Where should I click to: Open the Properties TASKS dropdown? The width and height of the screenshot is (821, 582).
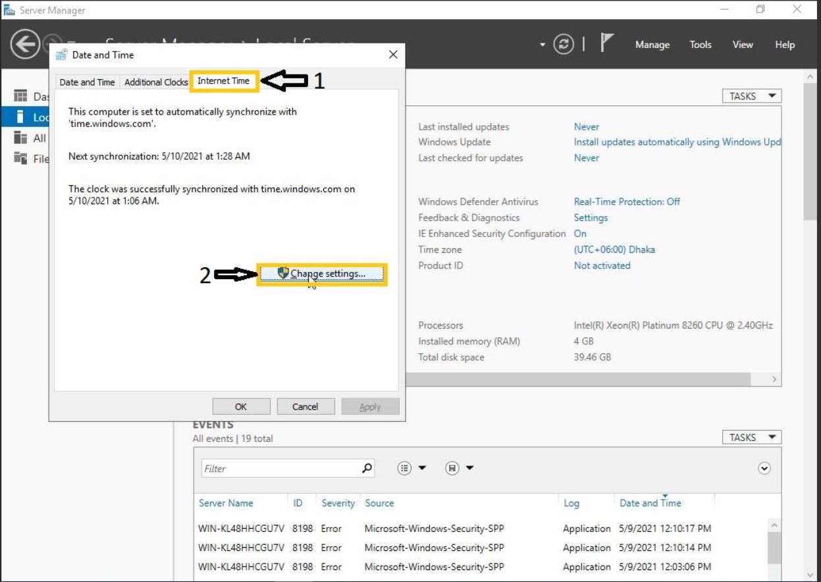[752, 96]
